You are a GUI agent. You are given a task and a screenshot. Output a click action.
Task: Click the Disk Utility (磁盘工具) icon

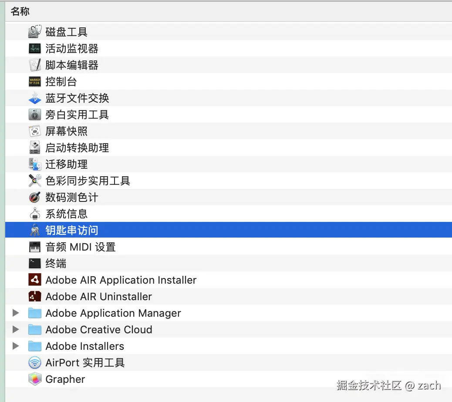click(35, 32)
